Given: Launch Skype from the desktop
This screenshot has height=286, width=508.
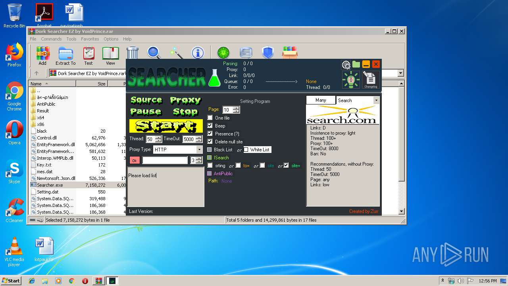Looking at the screenshot, I should [14, 172].
